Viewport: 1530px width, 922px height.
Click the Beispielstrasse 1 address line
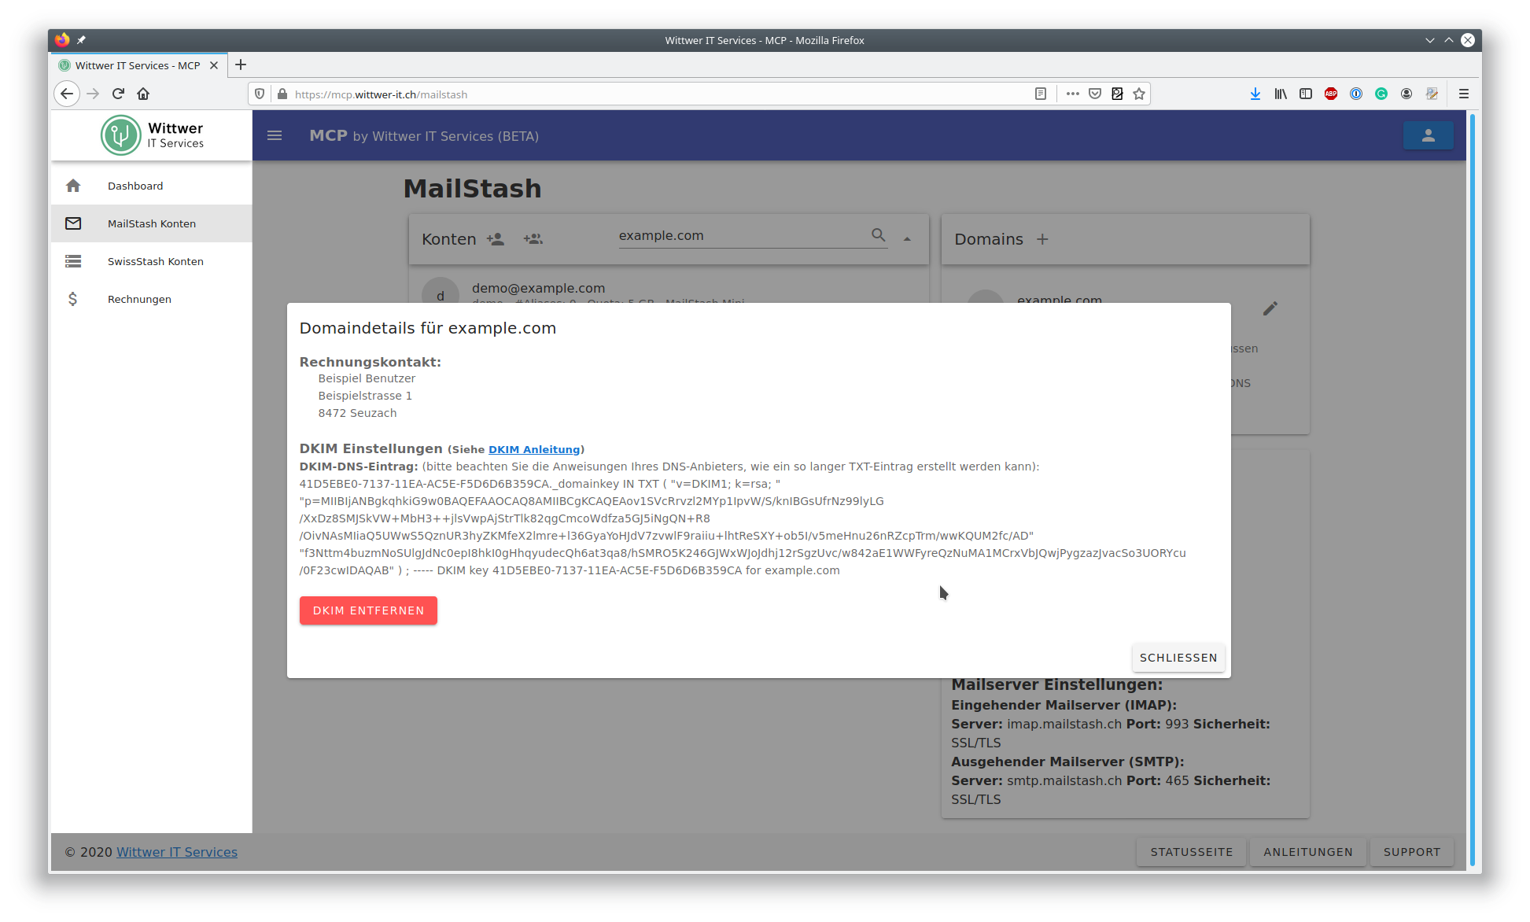coord(365,396)
